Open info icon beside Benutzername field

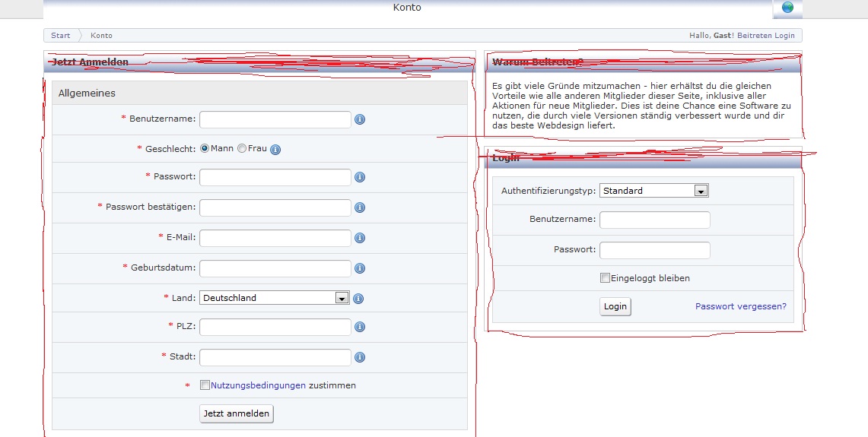360,119
